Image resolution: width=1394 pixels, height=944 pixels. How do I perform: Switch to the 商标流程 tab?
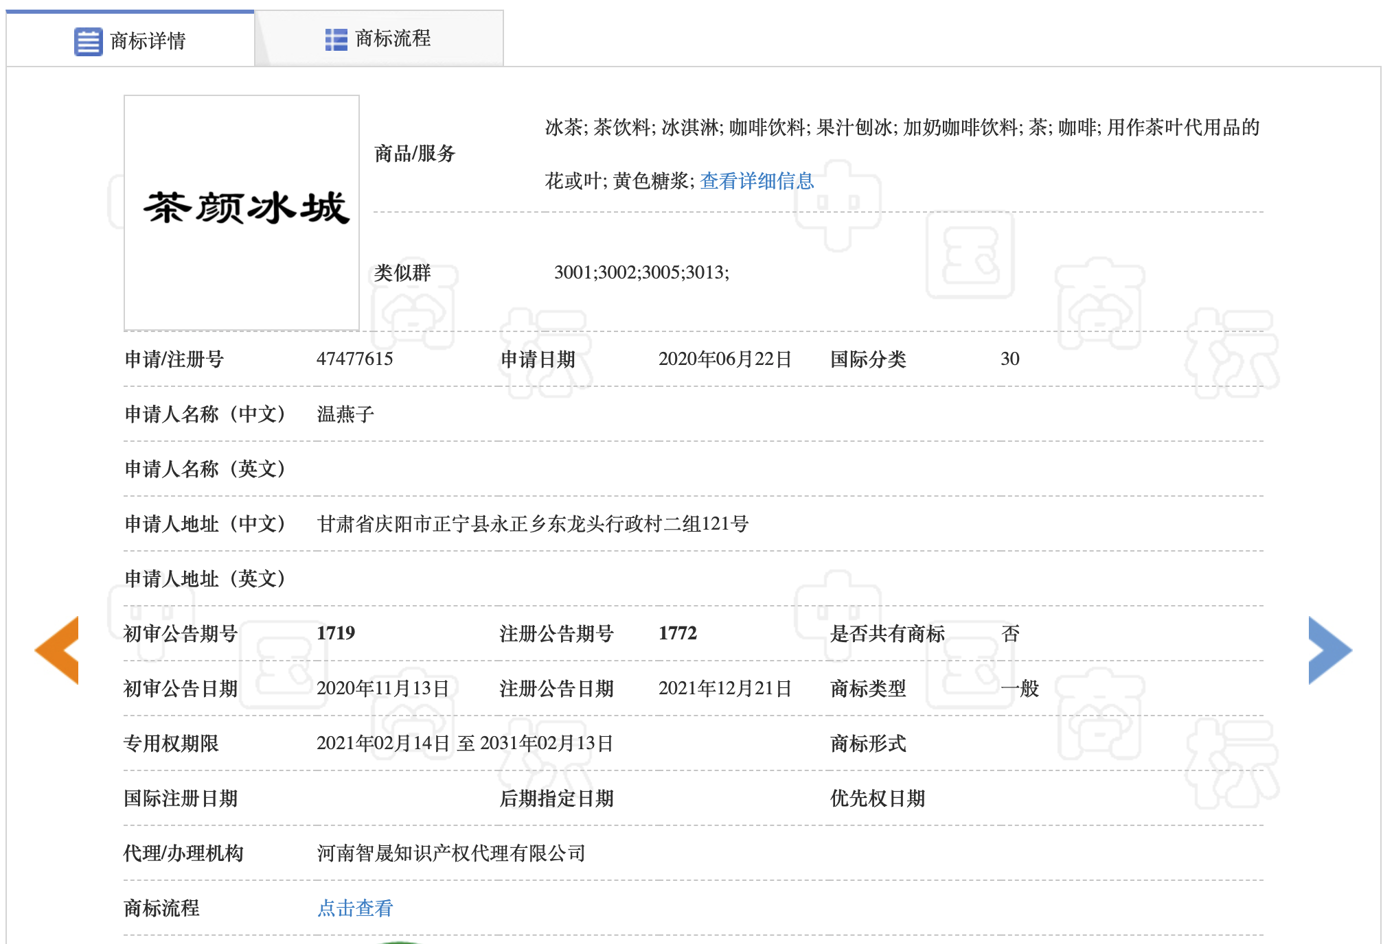[x=391, y=39]
